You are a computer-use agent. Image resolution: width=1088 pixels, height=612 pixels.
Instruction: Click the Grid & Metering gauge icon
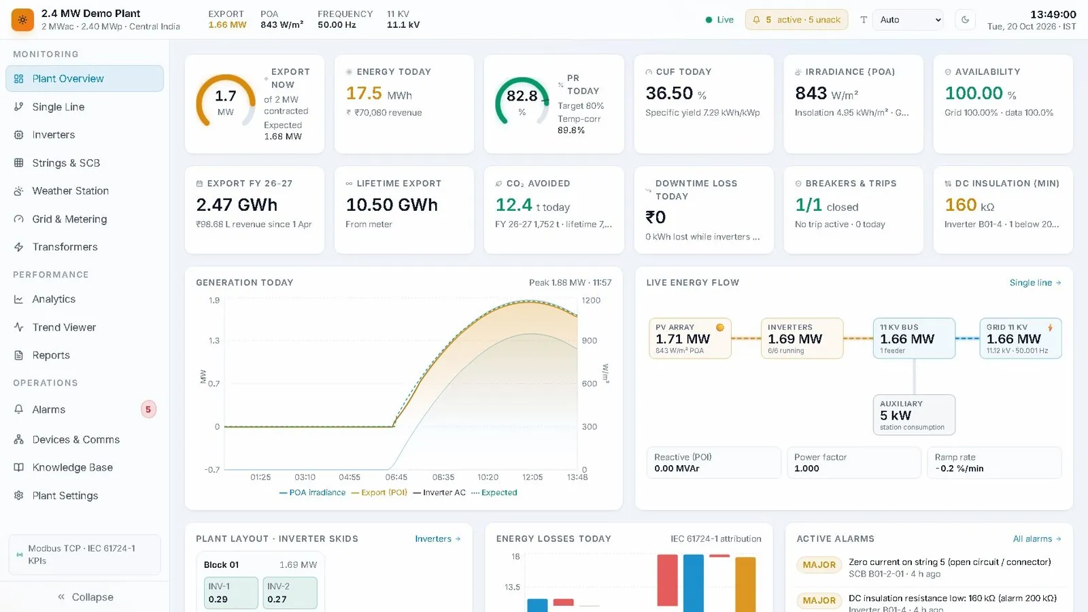coord(19,219)
